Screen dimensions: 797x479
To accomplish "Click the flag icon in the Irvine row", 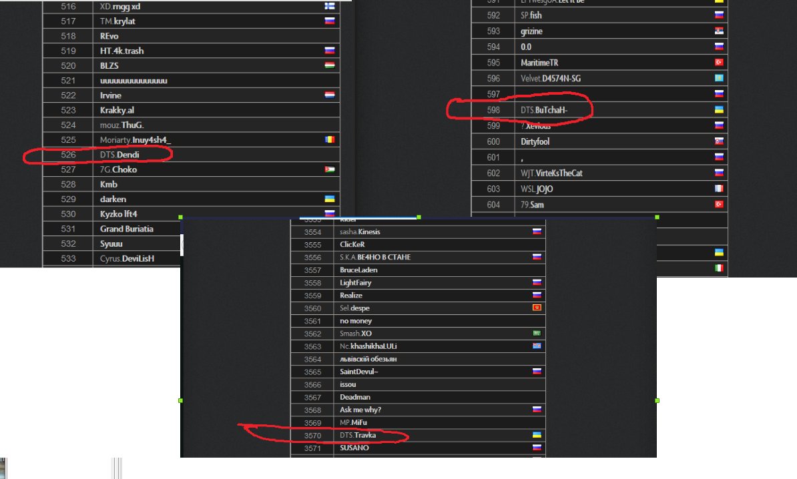I will (x=329, y=95).
